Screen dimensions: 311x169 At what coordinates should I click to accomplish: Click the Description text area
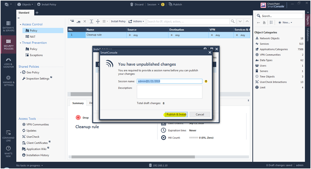[170, 92]
